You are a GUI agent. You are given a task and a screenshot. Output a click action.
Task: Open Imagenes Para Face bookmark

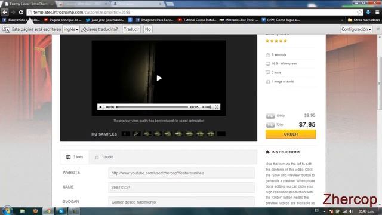[x=155, y=20]
